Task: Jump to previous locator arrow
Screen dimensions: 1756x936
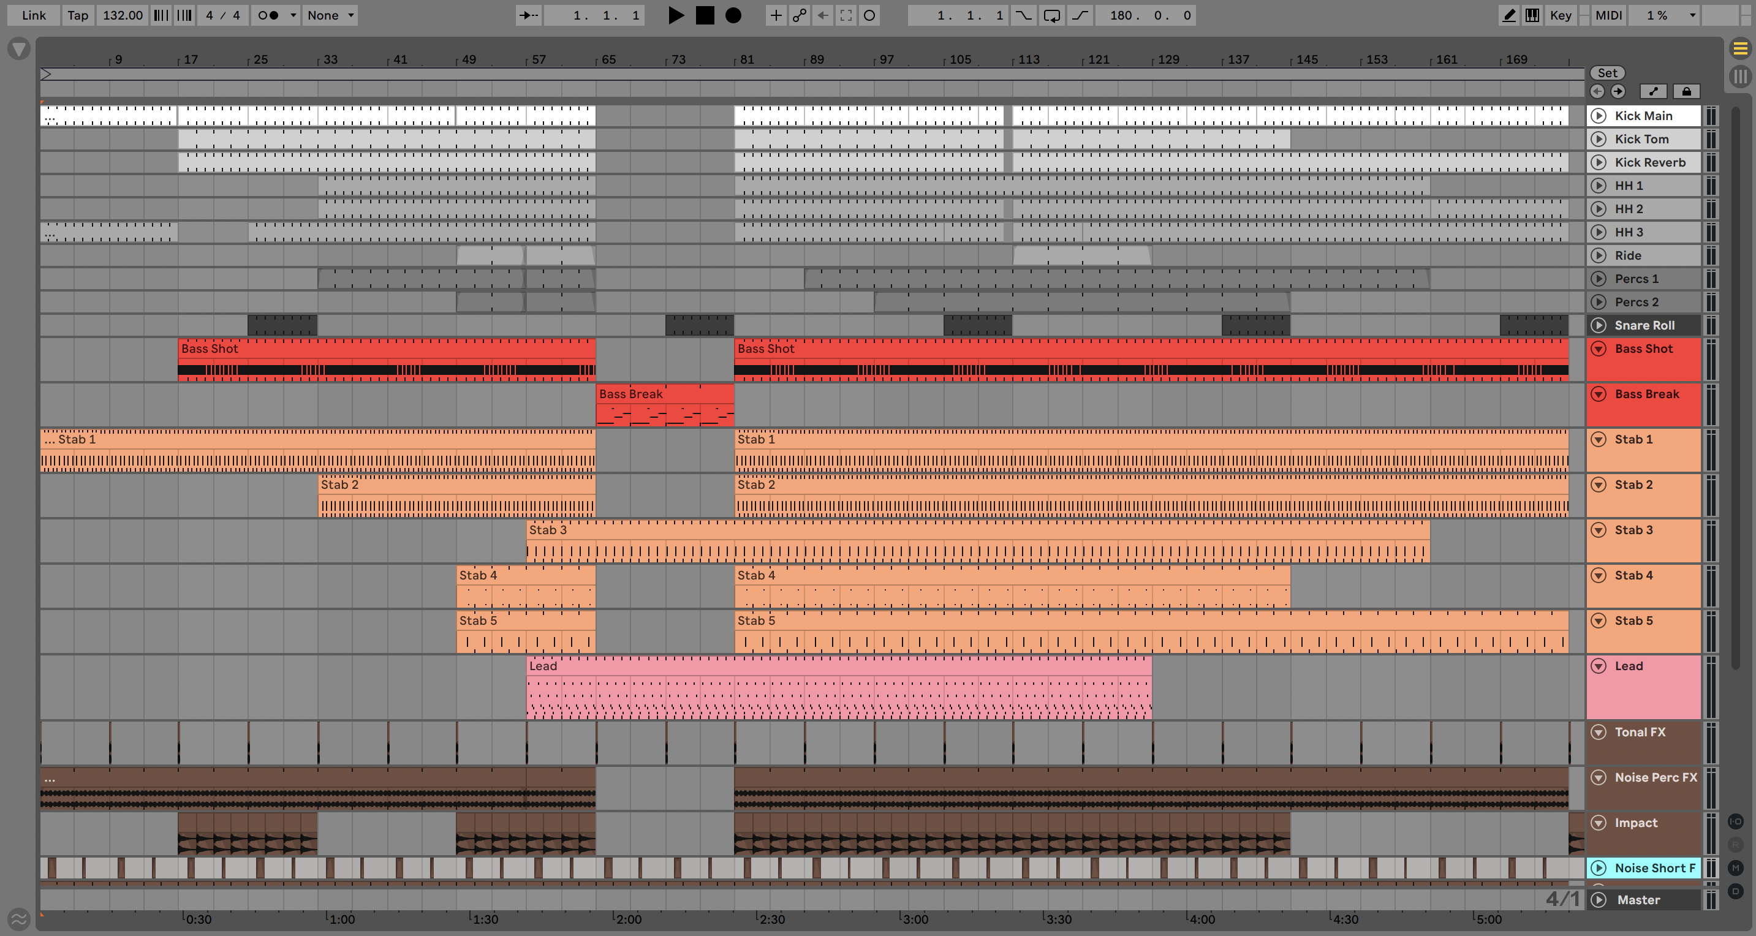Action: click(x=1597, y=91)
